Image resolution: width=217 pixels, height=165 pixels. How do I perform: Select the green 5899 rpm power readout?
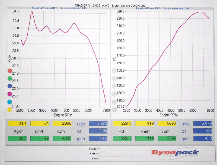point(167,139)
